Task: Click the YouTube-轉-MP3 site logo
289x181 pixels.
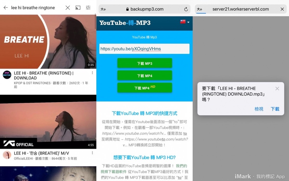Action: (125, 23)
